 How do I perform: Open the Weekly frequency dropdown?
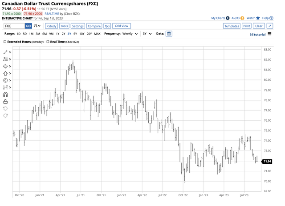pos(130,34)
